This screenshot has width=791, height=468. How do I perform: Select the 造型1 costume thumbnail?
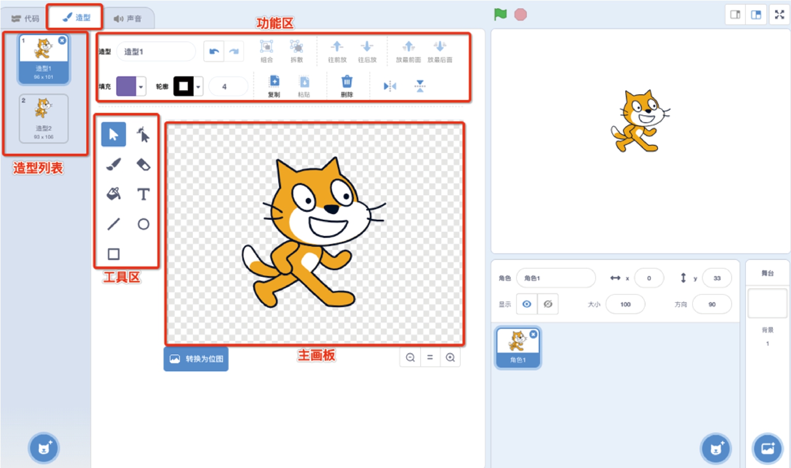[44, 59]
